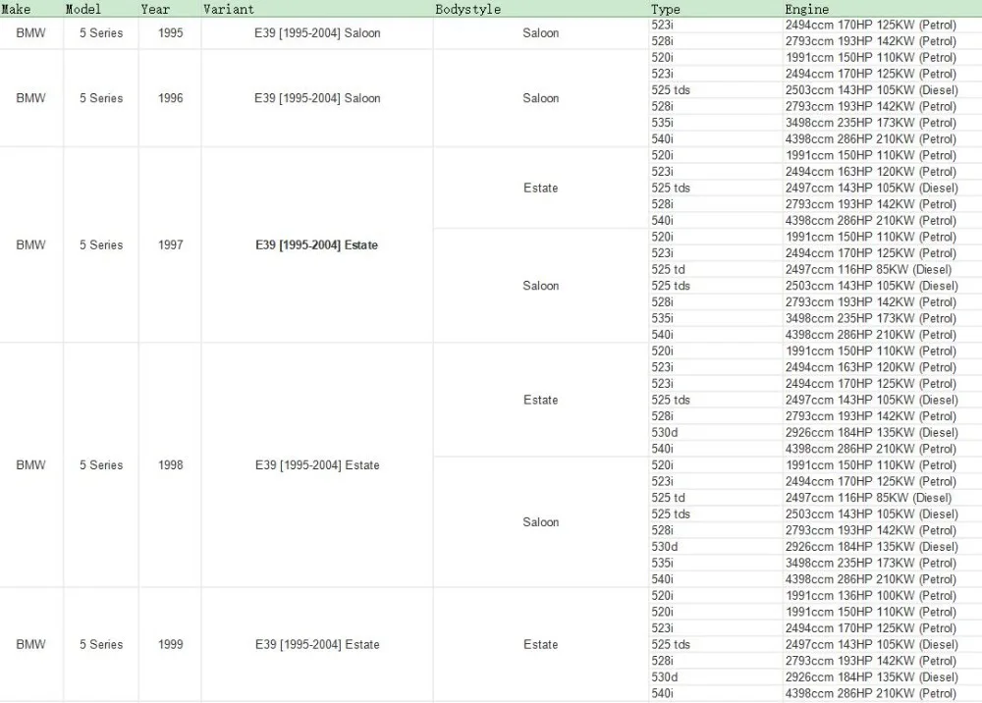Image resolution: width=982 pixels, height=703 pixels.
Task: Select the 5 Series cell for 1999
Action: 101,644
